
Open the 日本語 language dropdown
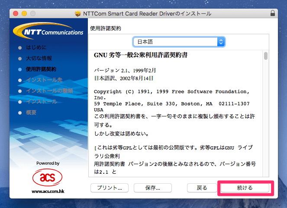(x=179, y=42)
